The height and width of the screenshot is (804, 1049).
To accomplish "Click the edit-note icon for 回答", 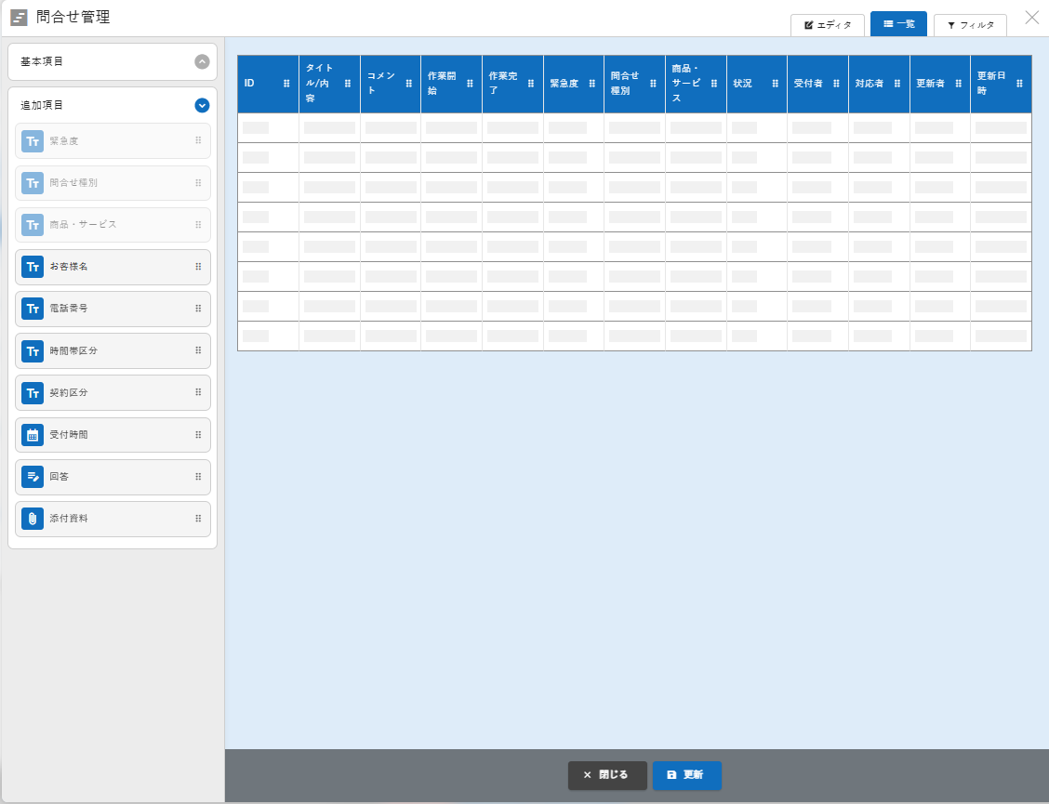I will [x=33, y=477].
